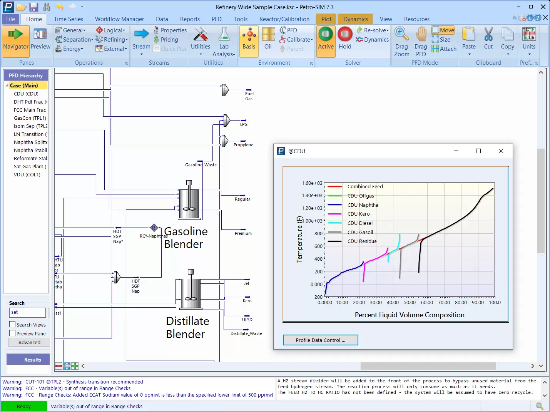Switch to the Dynamics ribbon tab
The height and width of the screenshot is (412, 550).
pos(356,19)
